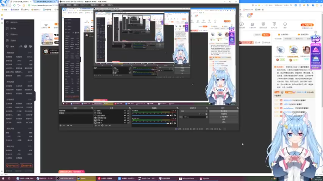Click browser refresh icon beside address bar
The image size is (323, 181).
click(15, 5)
